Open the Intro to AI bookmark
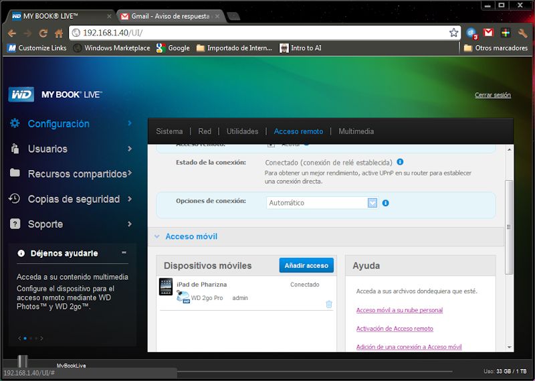 [300, 48]
